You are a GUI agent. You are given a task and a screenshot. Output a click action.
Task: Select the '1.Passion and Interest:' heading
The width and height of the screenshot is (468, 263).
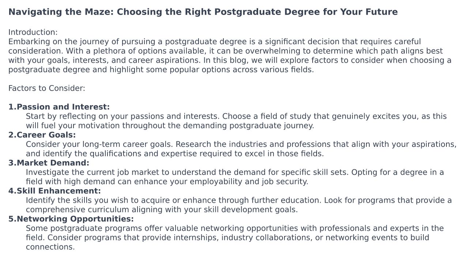click(59, 107)
